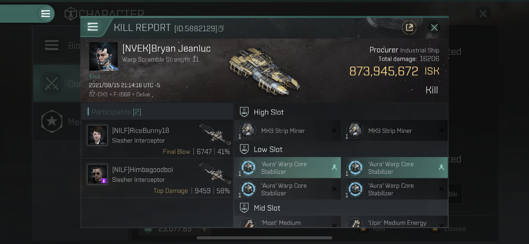Open RiceBunny18's portrait
529x244 pixels.
(97, 135)
